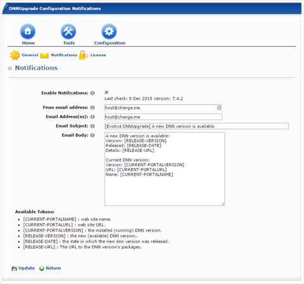Click the green Return icon
The image size is (304, 284).
(42, 268)
